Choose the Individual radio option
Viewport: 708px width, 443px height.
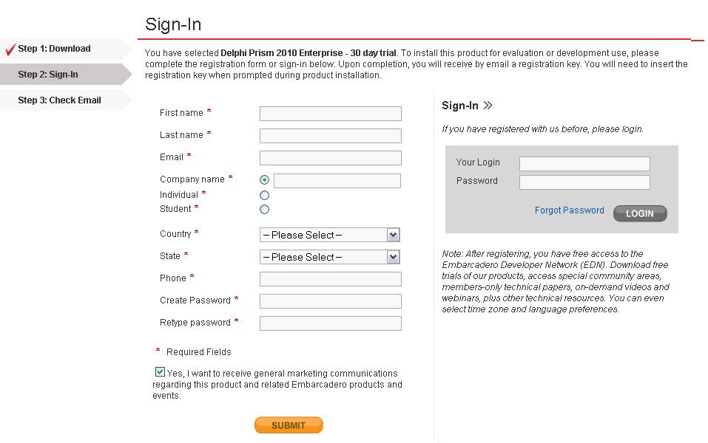click(x=265, y=195)
